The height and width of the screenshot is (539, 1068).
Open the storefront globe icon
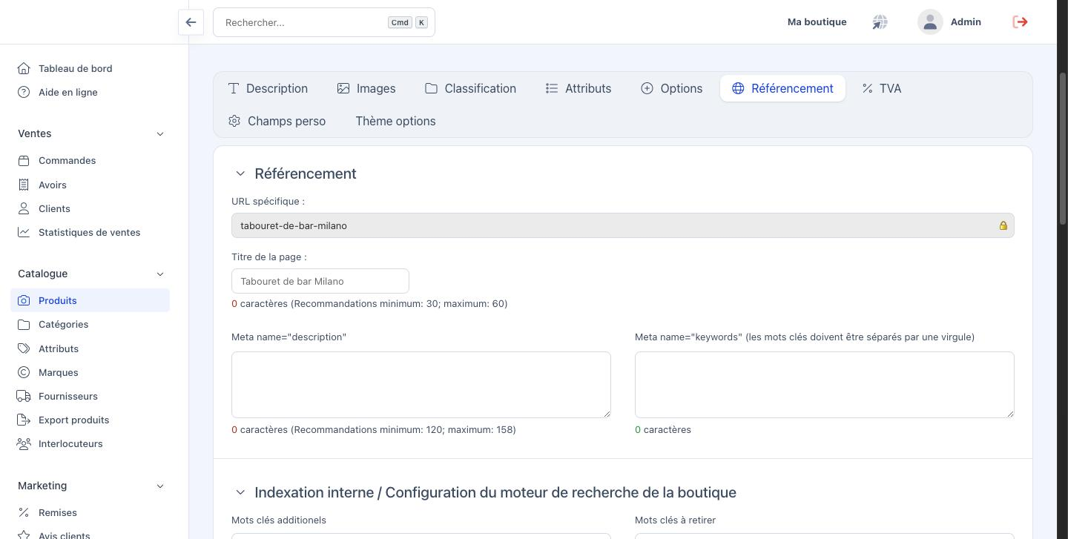[x=880, y=22]
